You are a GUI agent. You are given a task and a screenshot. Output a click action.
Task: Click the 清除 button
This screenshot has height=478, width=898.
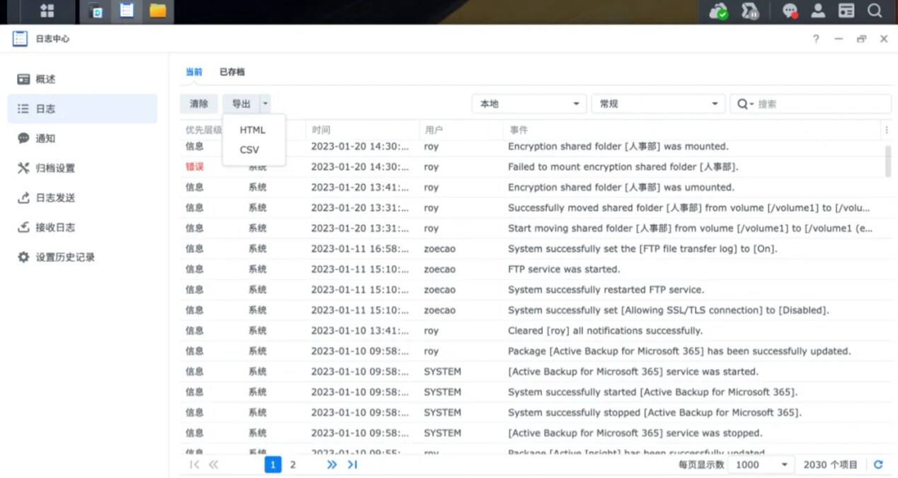click(x=199, y=104)
